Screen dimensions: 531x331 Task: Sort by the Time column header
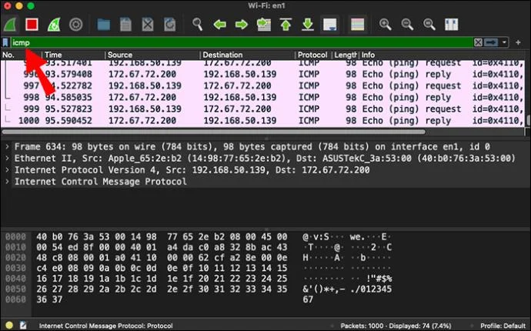coord(73,55)
